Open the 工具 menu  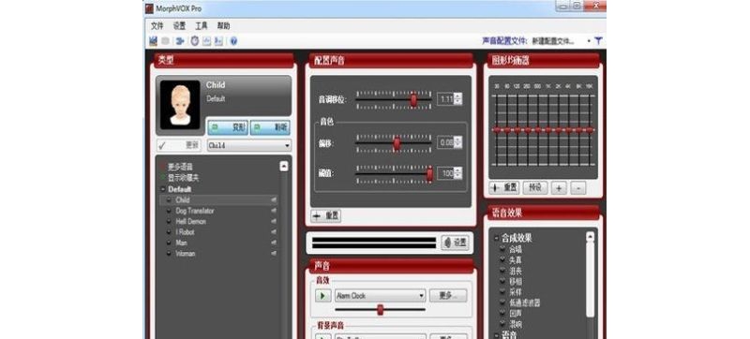point(202,26)
